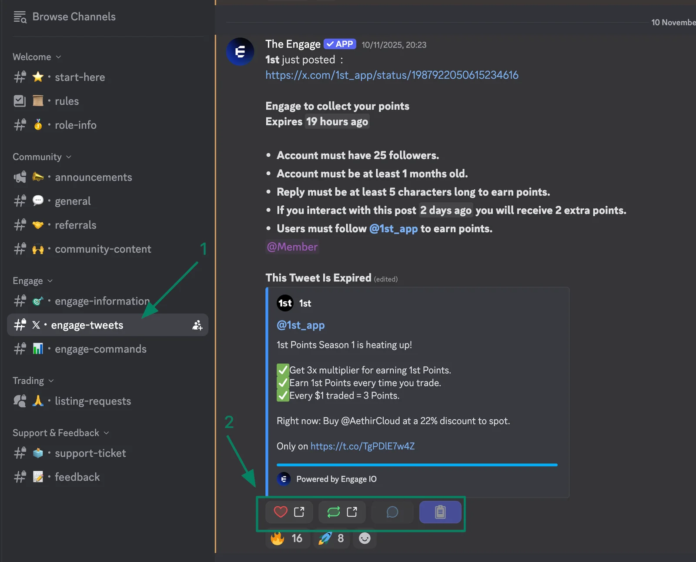Screen dimensions: 696x562
Task: Click the "Powered by Engage IO" footer text
Action: [336, 479]
